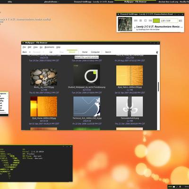Viewport: 189px width, 189px height.
Task: Switch to phrakt@home terminal taskbar item
Action: [52, 2]
